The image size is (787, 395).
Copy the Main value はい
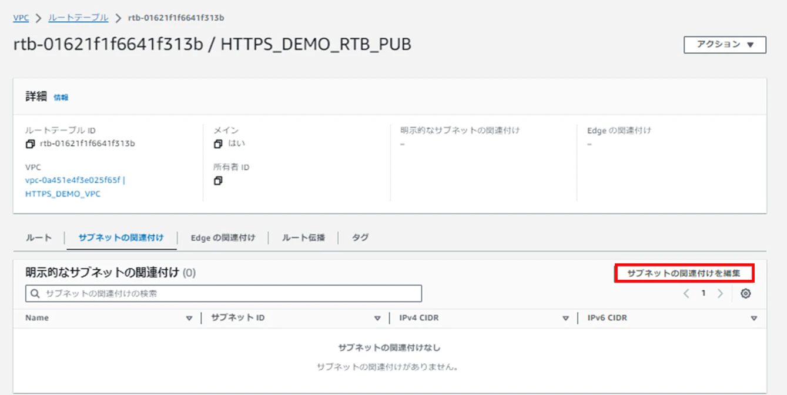(x=218, y=144)
